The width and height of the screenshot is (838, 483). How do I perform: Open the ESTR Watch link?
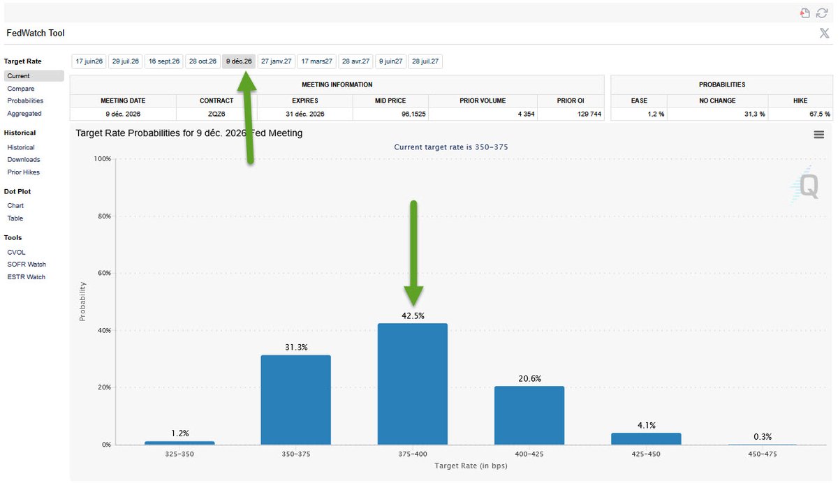(27, 277)
